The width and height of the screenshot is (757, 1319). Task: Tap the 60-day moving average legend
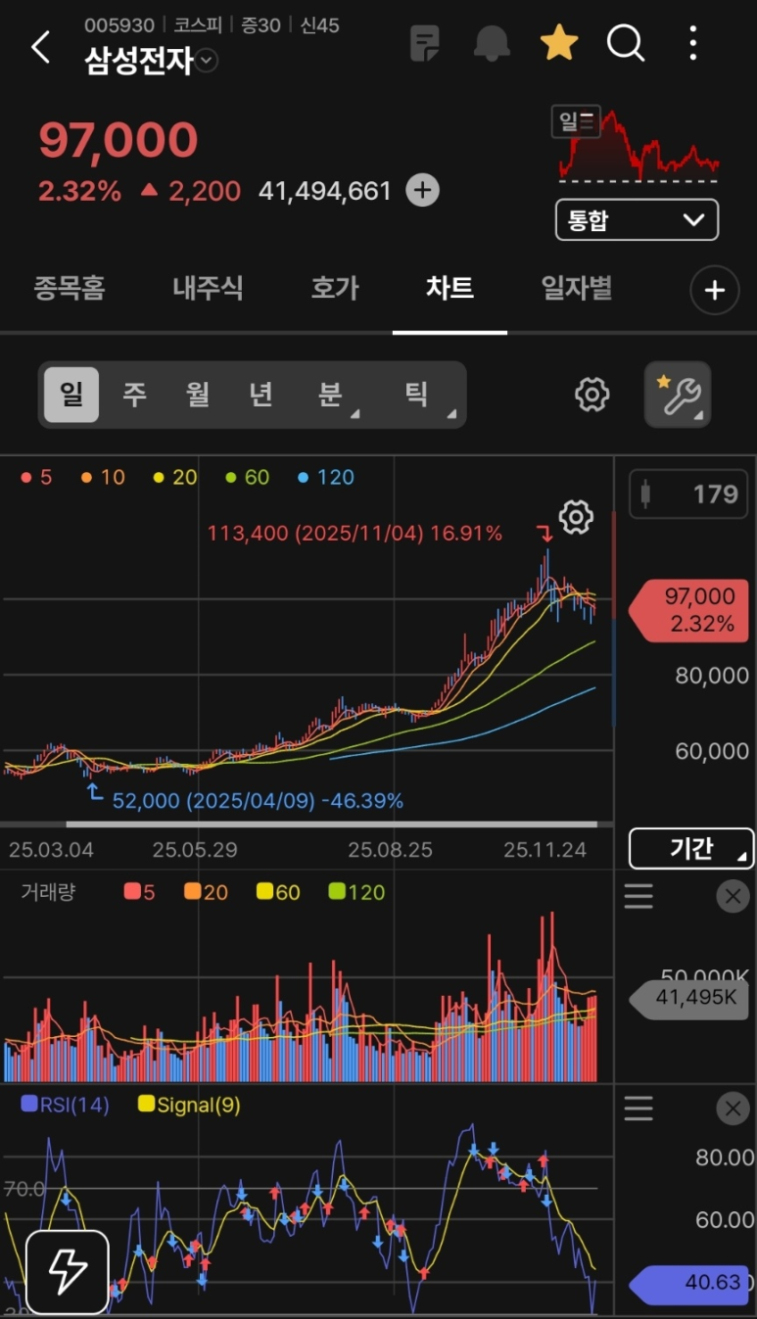[x=248, y=478]
